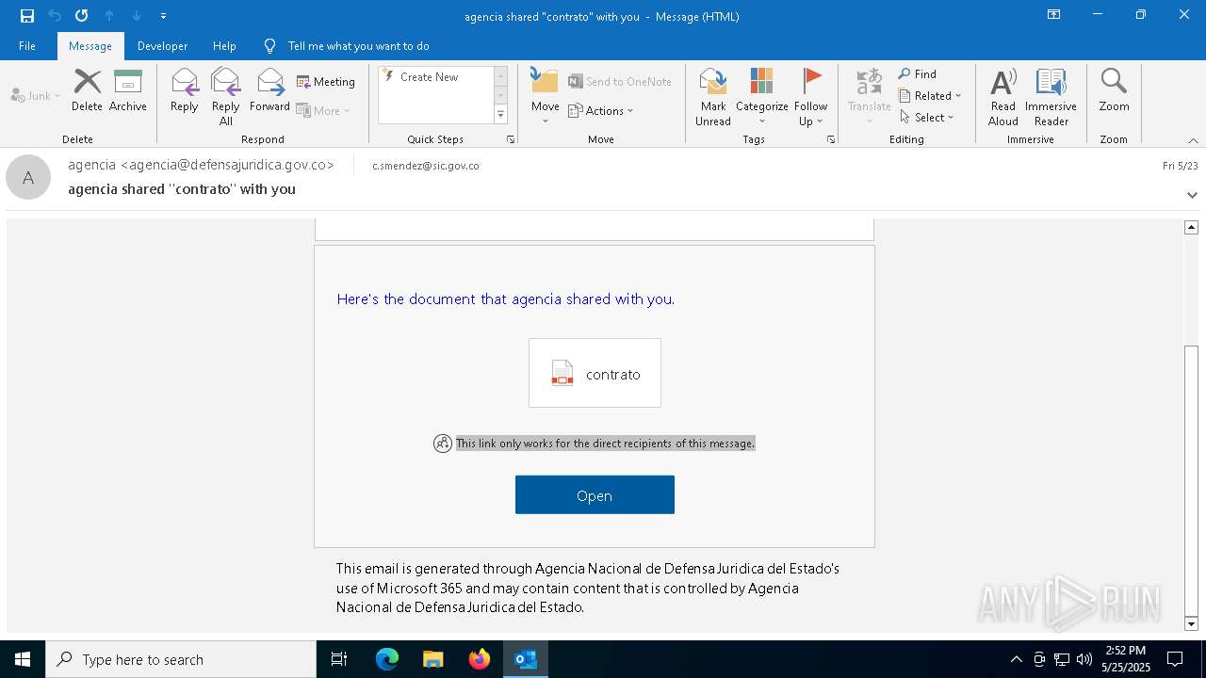Screen dimensions: 1206x678
Task: Click the Redo arrow in the title bar
Action: coord(82,16)
